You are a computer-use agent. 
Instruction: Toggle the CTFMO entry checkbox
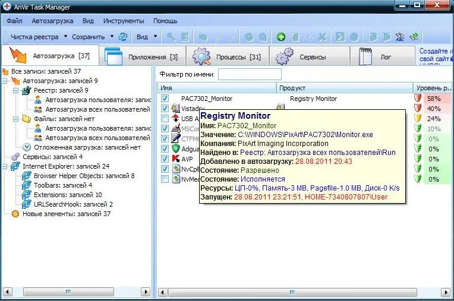click(x=165, y=138)
